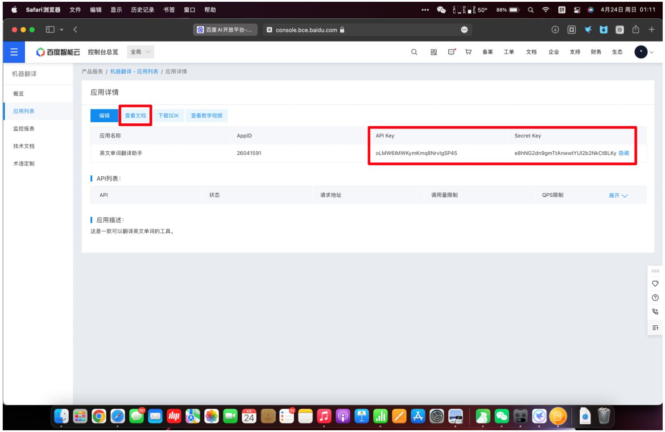Open the 历史记录 menu

tap(143, 10)
